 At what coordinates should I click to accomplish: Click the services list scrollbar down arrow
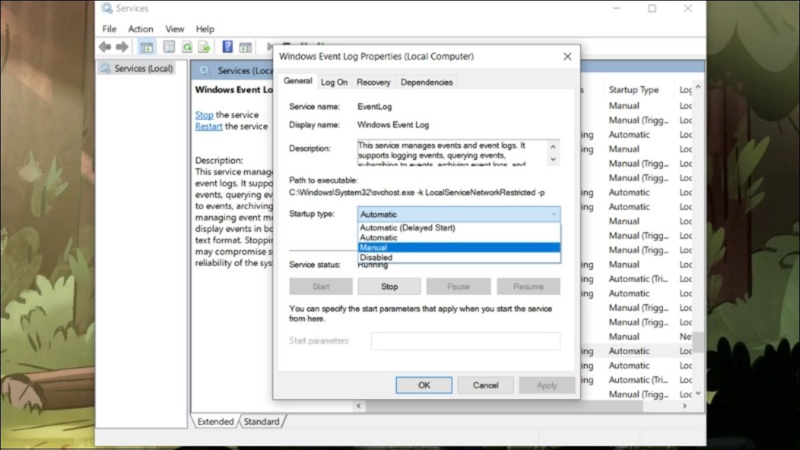point(699,394)
